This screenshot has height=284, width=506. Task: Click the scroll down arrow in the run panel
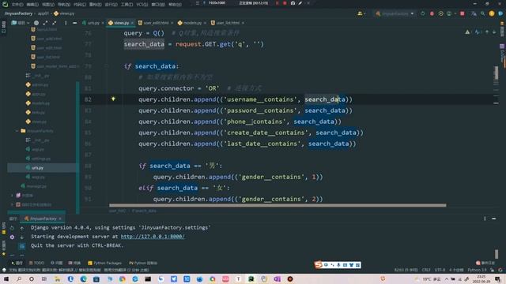pos(21,237)
